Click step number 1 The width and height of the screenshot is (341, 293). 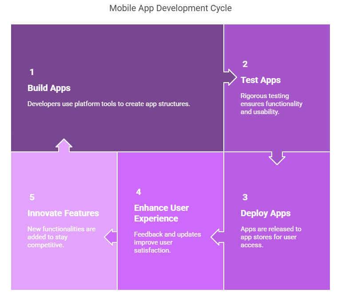pos(32,72)
